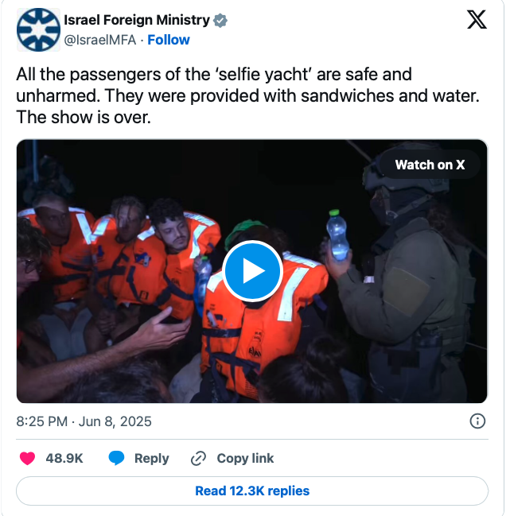Open the tweet info circle icon
The height and width of the screenshot is (516, 510).
click(x=477, y=421)
